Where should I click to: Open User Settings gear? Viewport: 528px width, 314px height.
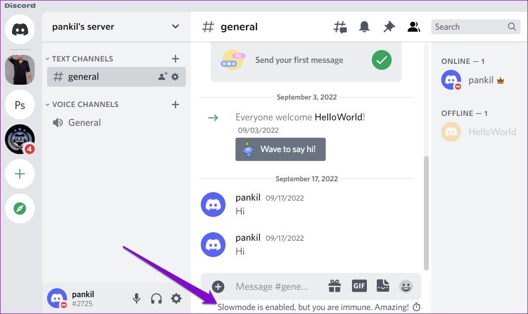176,299
